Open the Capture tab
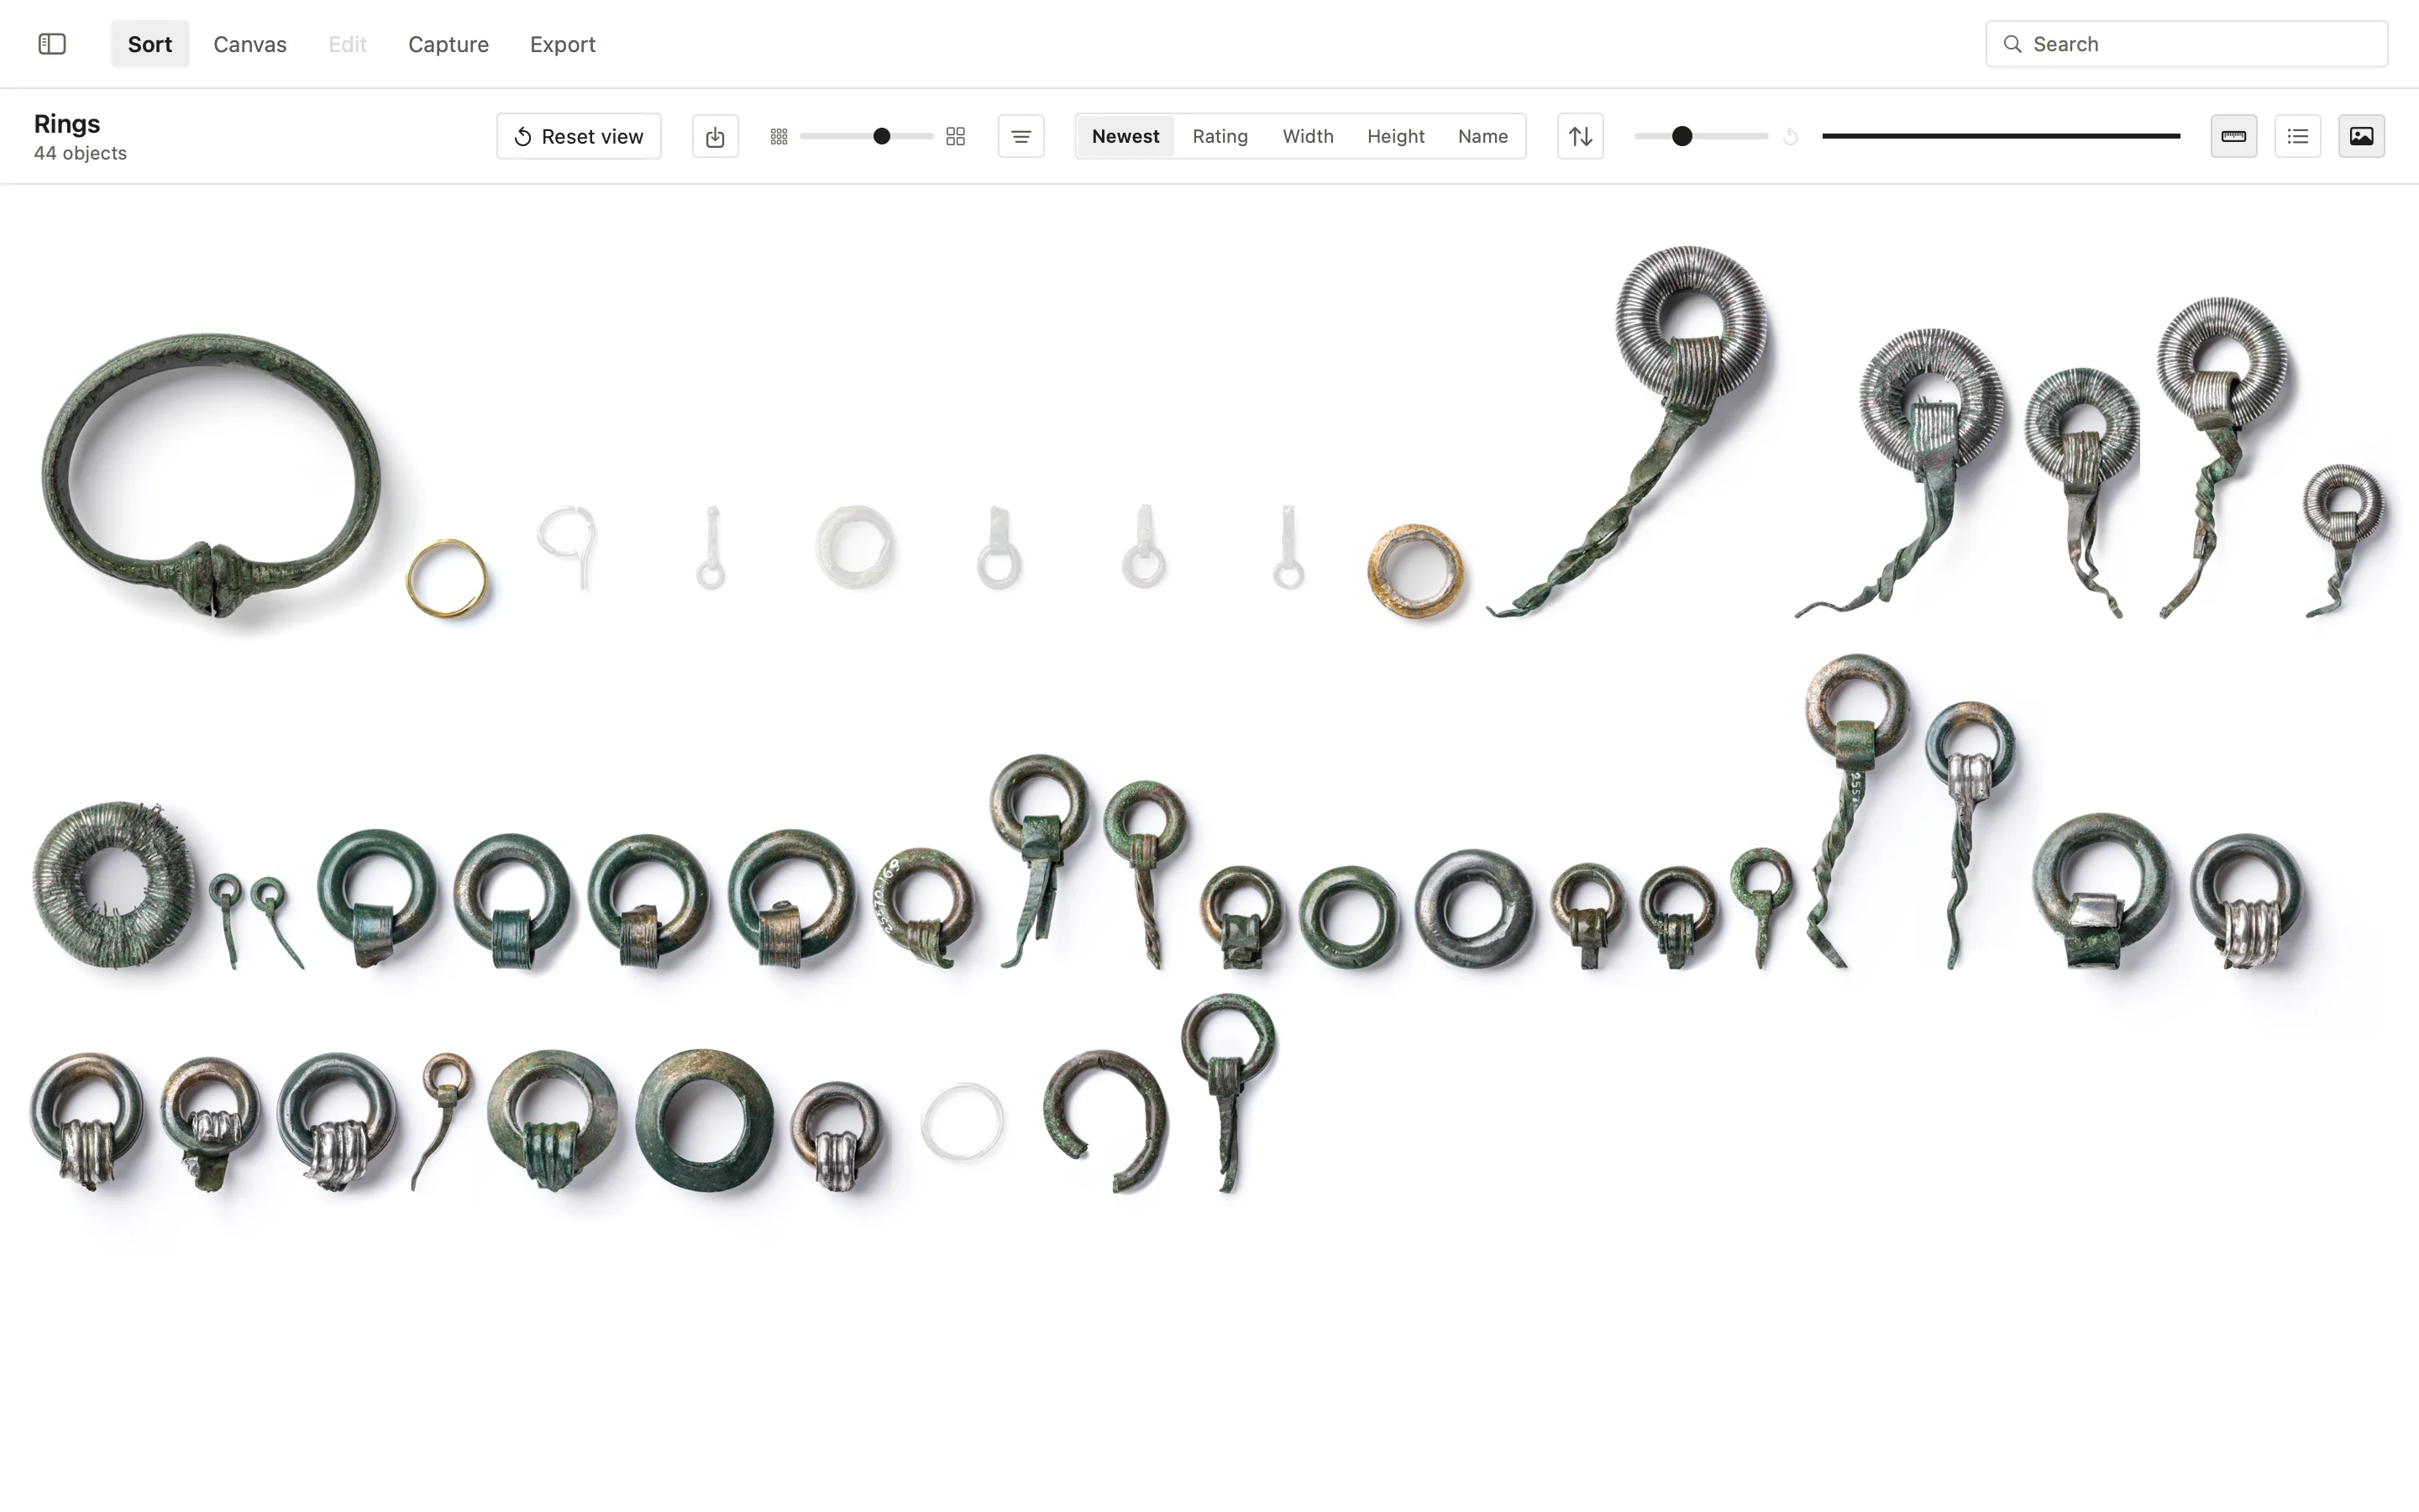 point(448,44)
